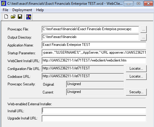
Task: Click the WebClient Install URL field
Action: click(94, 61)
